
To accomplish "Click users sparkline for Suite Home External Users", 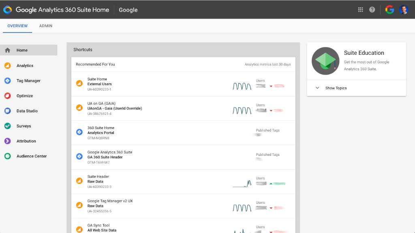I will click(242, 86).
